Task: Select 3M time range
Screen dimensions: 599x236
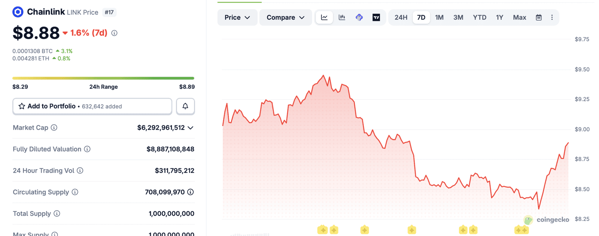Action: 458,18
